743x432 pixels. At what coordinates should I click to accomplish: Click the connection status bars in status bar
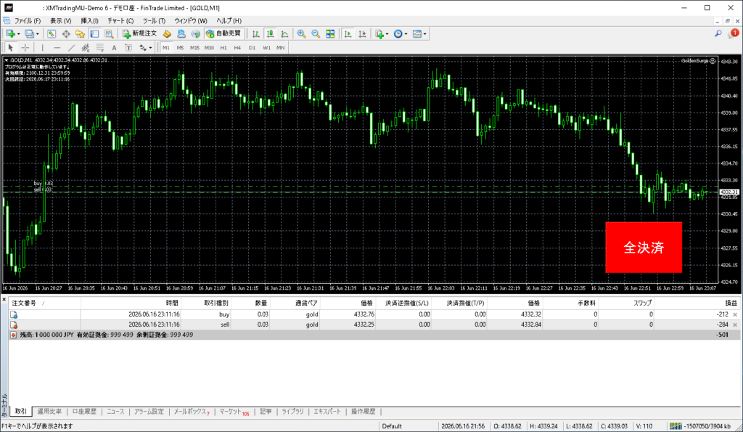(676, 426)
